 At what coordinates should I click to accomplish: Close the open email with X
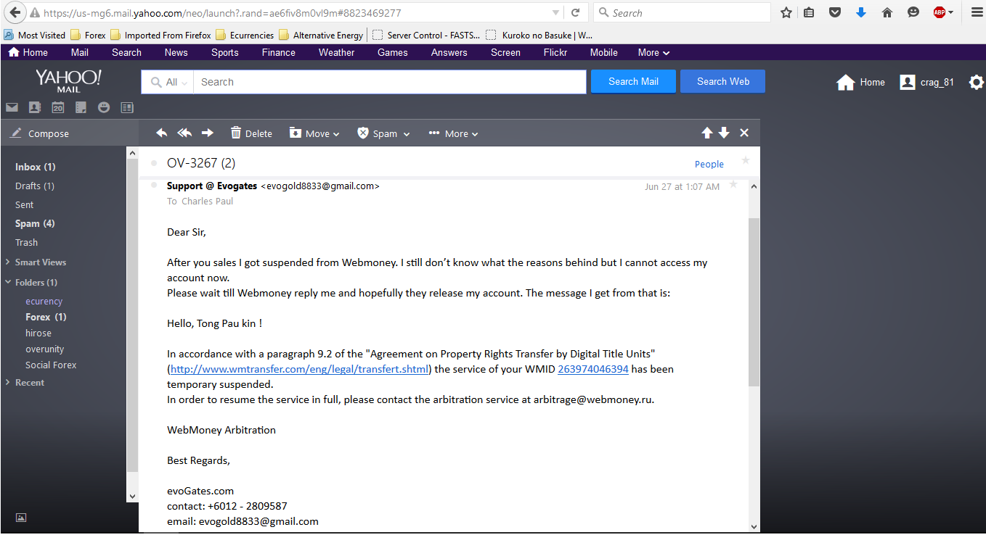pos(744,133)
